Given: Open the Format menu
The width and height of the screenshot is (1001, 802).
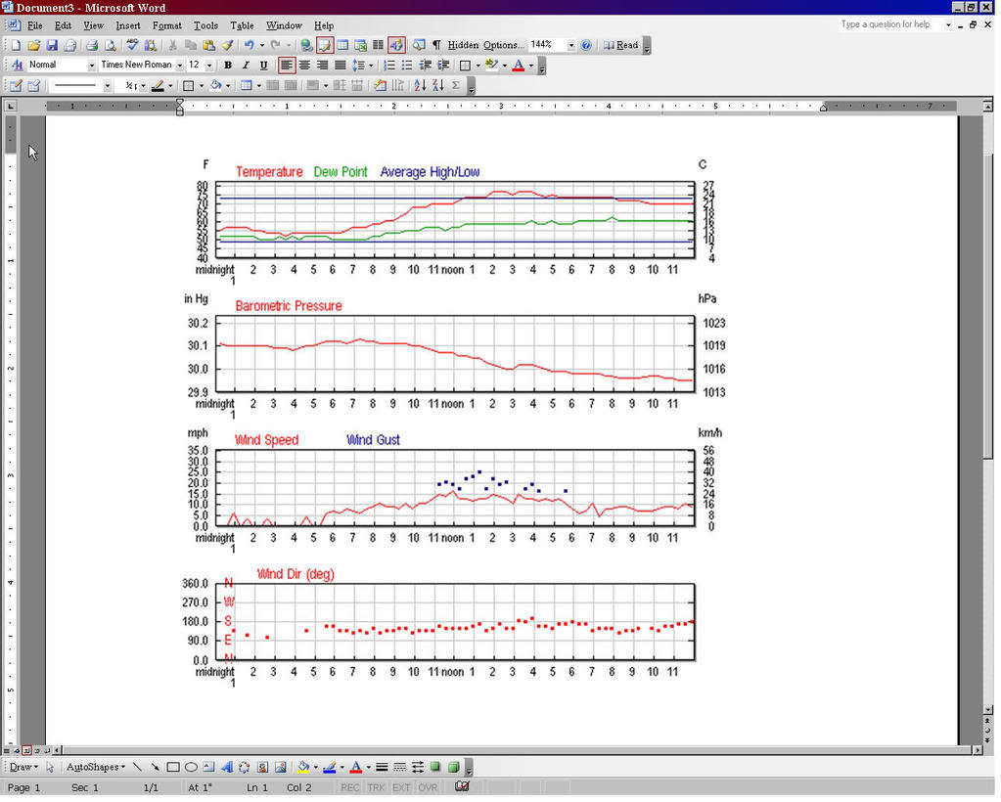Looking at the screenshot, I should click(x=166, y=25).
